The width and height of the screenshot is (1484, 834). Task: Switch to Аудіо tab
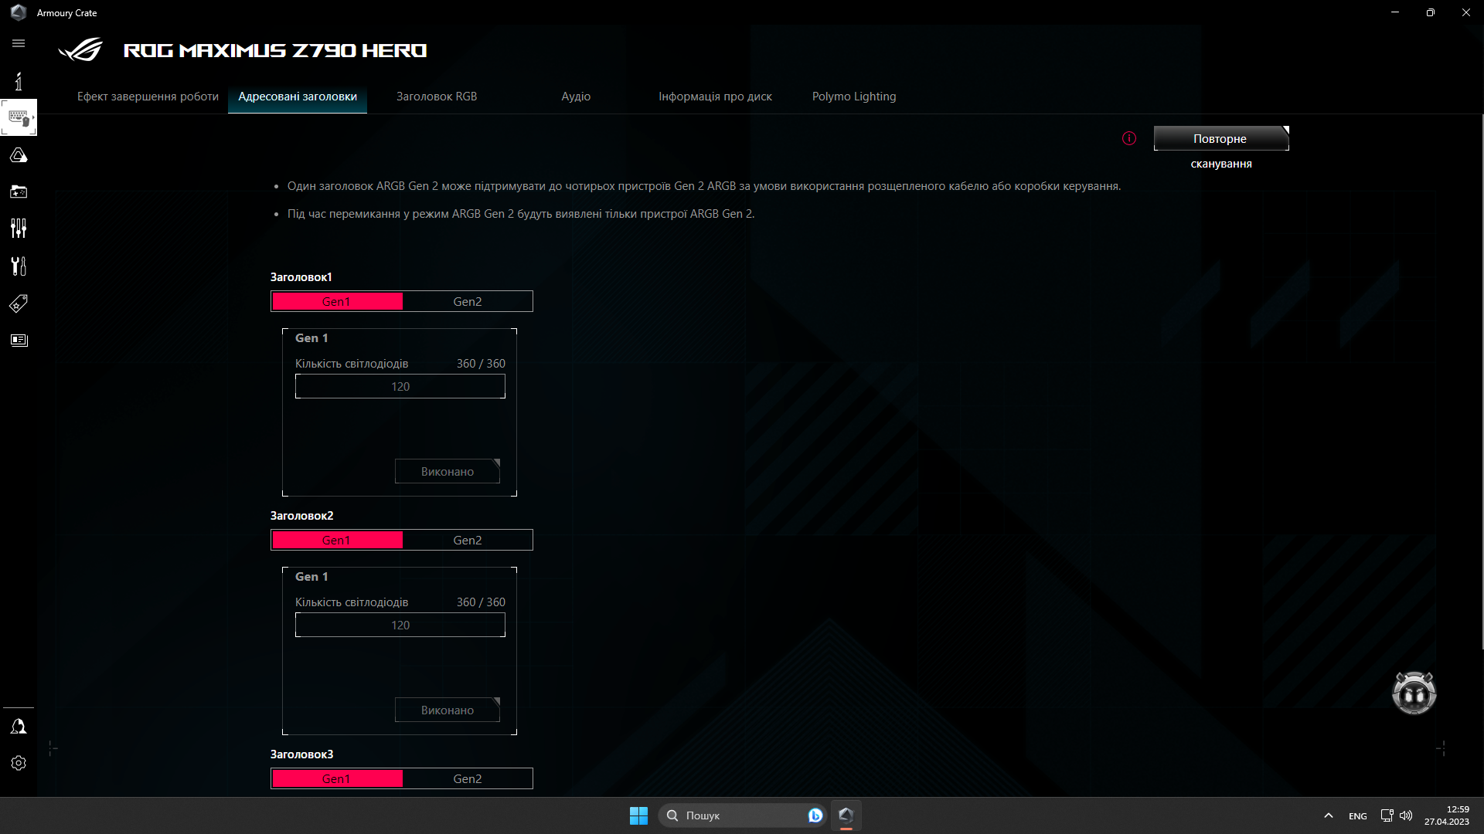coord(576,97)
